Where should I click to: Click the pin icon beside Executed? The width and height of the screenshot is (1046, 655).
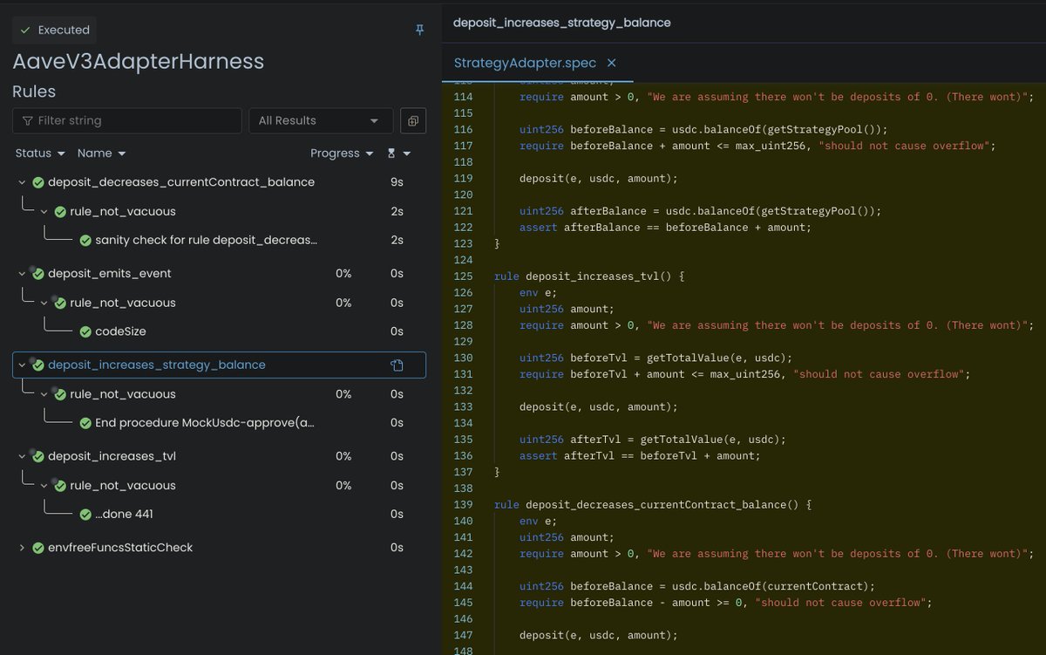click(419, 30)
